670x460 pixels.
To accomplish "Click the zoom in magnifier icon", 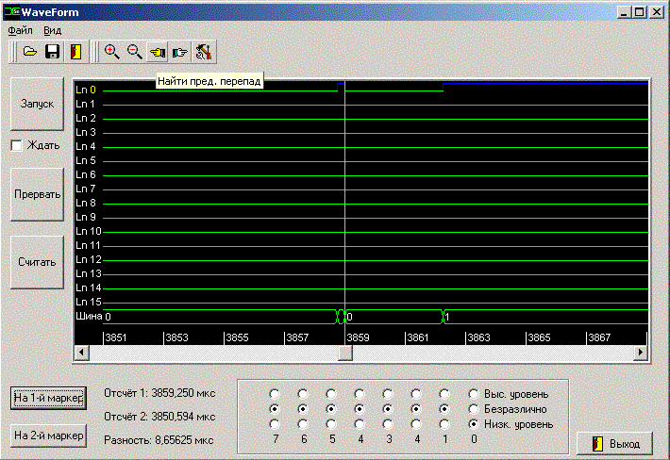I will click(112, 52).
